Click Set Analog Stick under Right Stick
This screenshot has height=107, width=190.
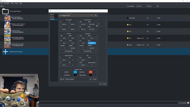coord(88,51)
